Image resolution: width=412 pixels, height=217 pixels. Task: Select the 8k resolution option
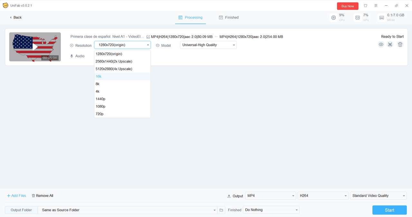tap(122, 84)
